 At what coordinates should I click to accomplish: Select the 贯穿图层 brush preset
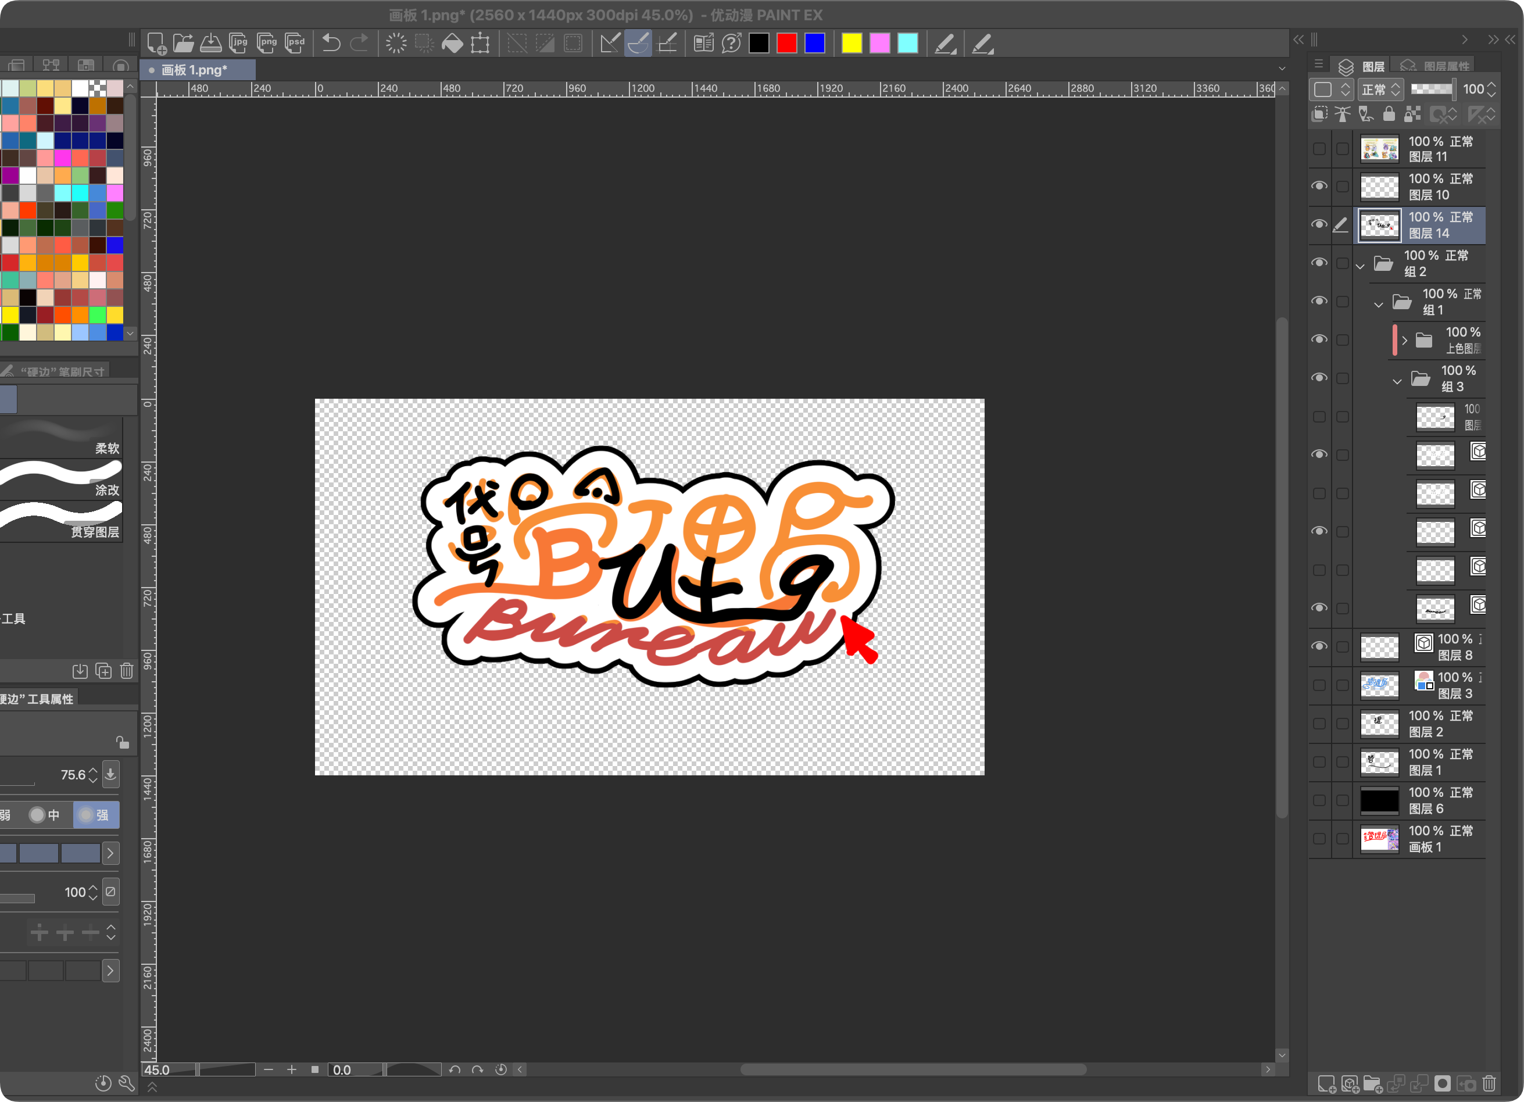click(x=62, y=522)
